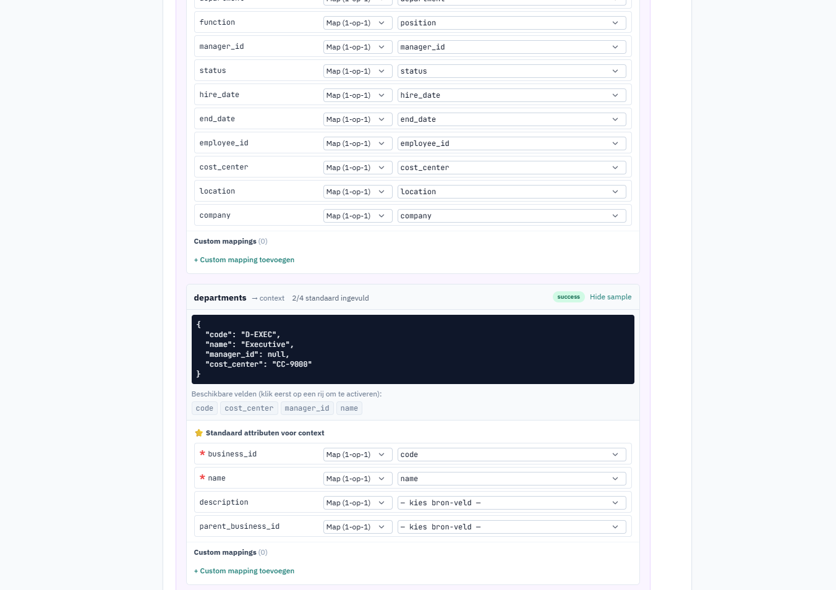Open Map dropdown for cost_center row
Viewport: 836px width, 590px height.
click(357, 168)
